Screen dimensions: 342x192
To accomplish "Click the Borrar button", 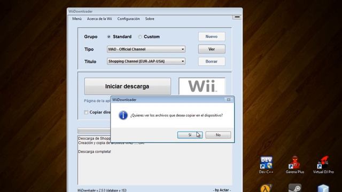I will pos(212,62).
